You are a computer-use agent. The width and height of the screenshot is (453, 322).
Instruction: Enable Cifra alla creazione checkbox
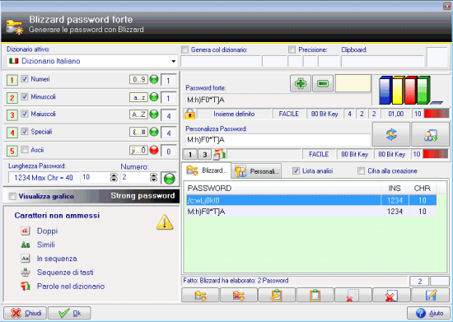point(361,171)
